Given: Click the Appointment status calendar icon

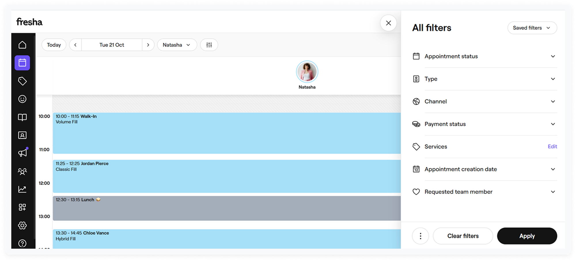Looking at the screenshot, I should tap(416, 56).
